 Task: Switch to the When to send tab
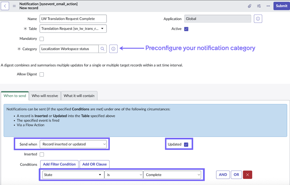click(x=15, y=96)
